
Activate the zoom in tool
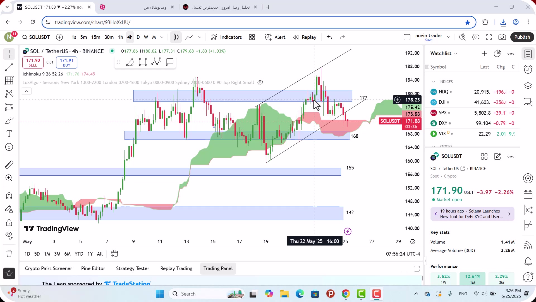[9, 178]
